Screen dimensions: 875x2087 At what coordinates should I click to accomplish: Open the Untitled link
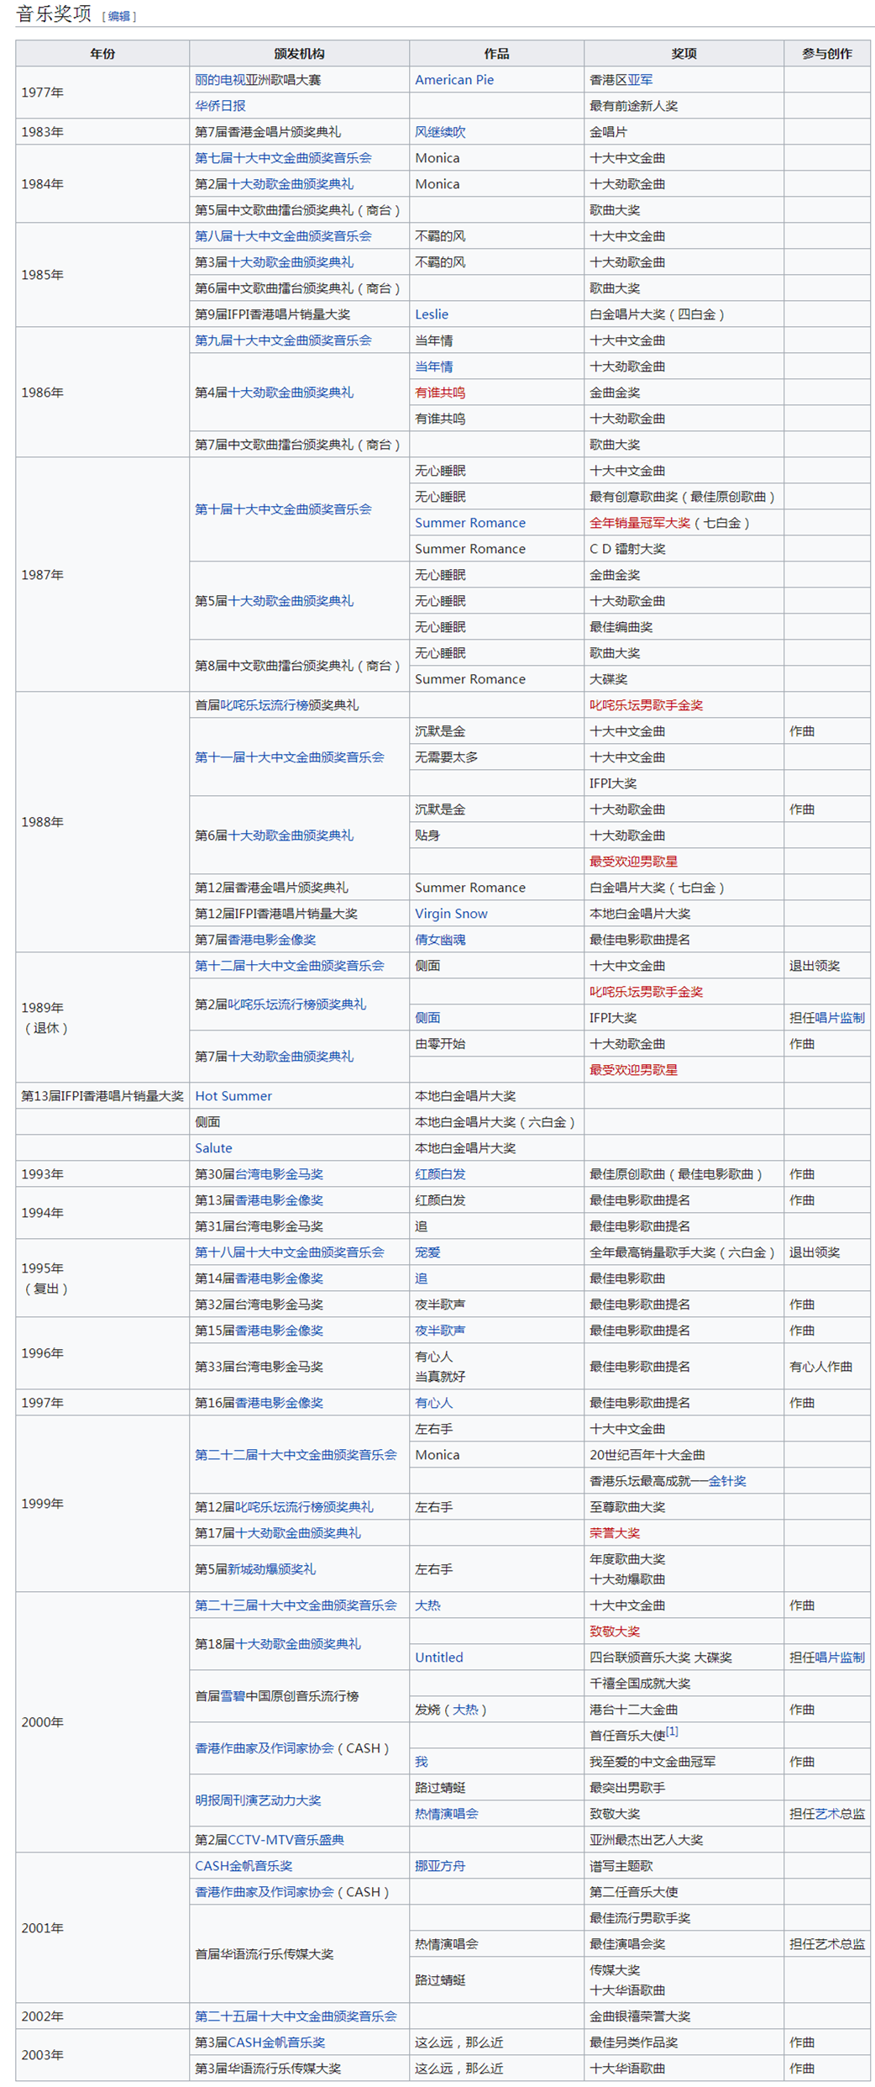pyautogui.click(x=439, y=1657)
